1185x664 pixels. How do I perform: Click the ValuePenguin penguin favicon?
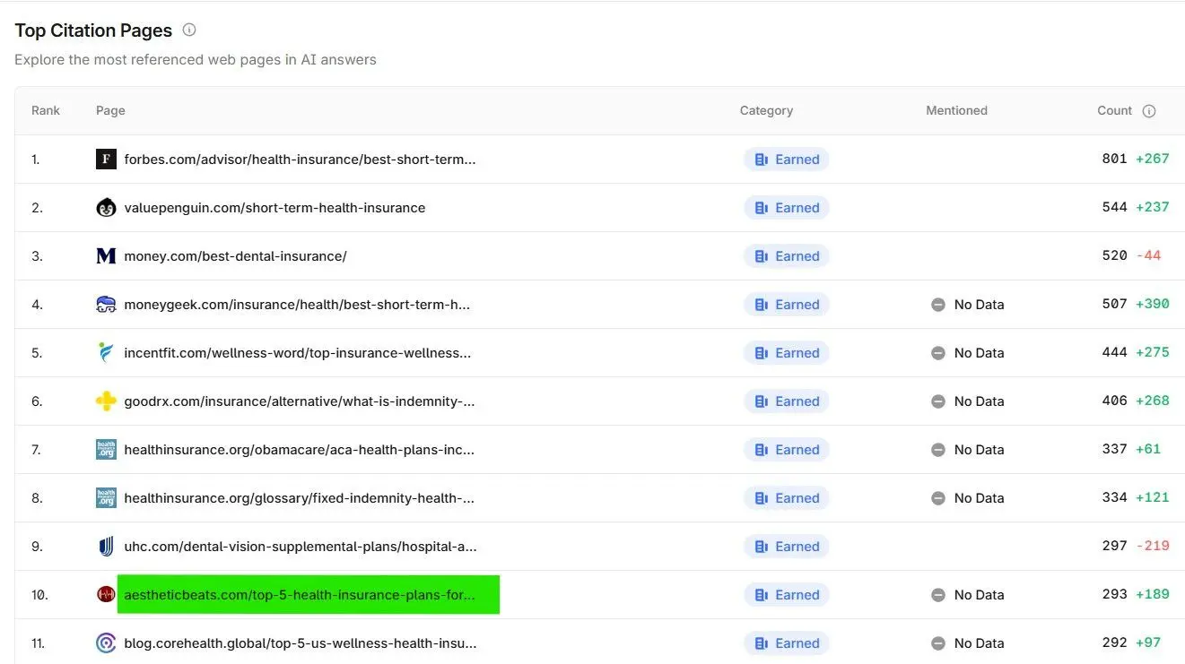(x=106, y=208)
